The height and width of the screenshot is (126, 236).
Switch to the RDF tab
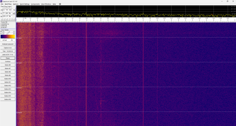click(x=10, y=7)
